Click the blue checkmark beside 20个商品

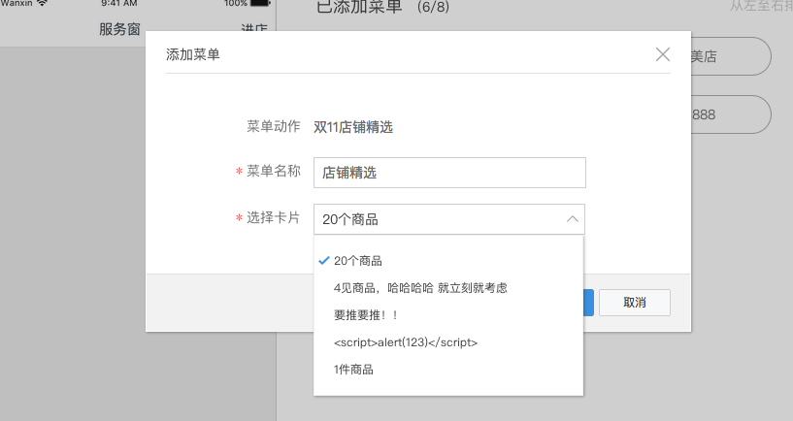(x=322, y=260)
